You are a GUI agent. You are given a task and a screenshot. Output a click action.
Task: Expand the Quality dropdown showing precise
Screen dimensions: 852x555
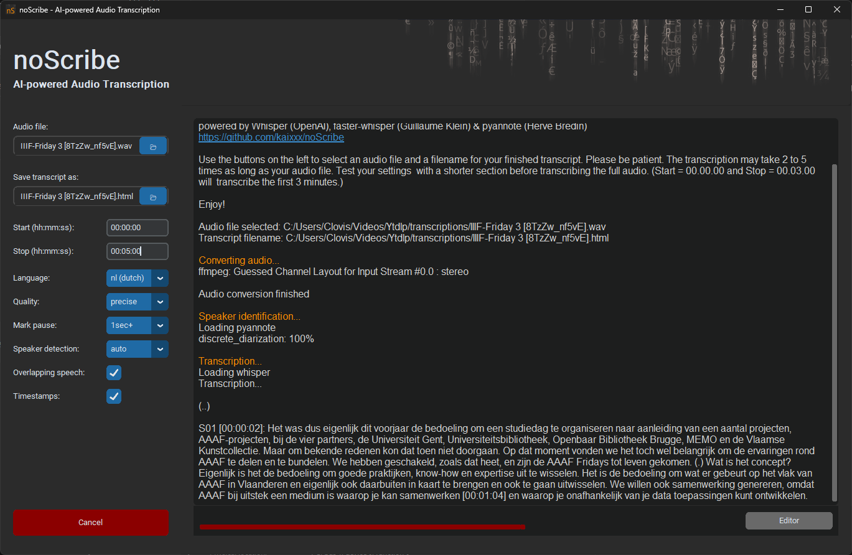[160, 302]
